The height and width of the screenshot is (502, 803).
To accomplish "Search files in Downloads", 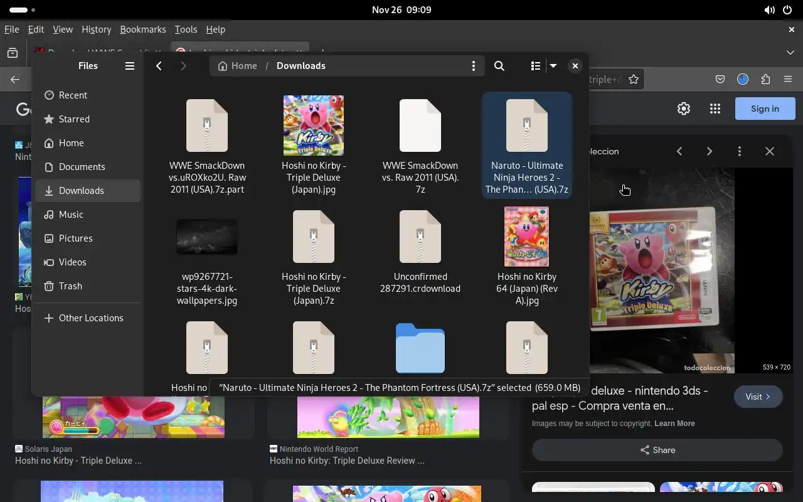I will [499, 66].
